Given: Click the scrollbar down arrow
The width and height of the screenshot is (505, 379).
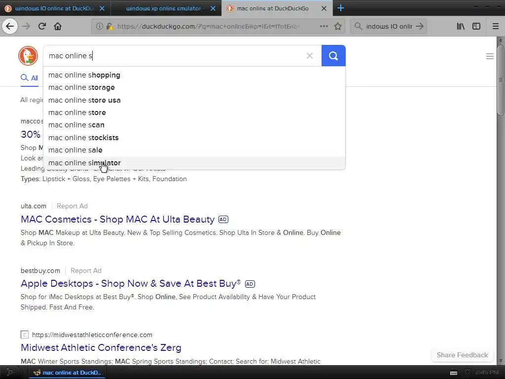Looking at the screenshot, I should click(501, 361).
